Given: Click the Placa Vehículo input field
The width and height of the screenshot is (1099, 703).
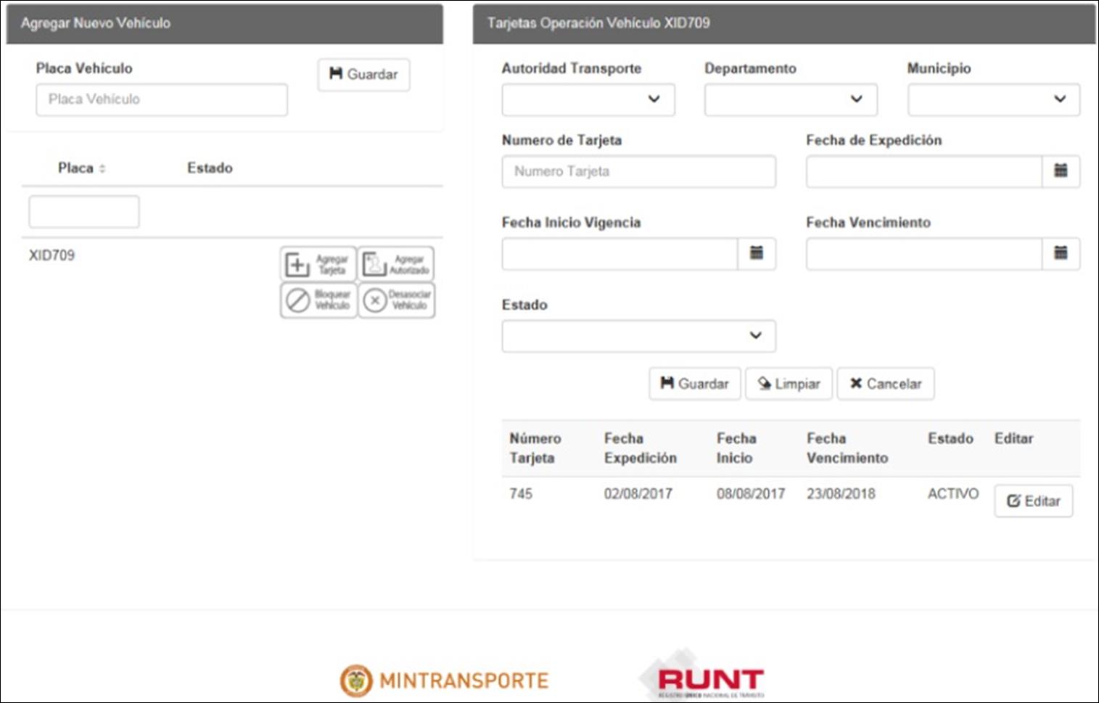Looking at the screenshot, I should tap(161, 100).
